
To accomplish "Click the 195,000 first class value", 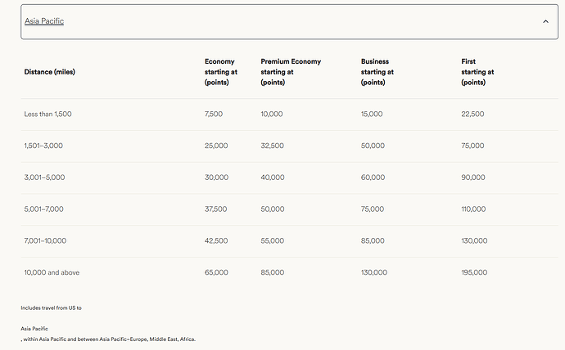I will pyautogui.click(x=474, y=272).
